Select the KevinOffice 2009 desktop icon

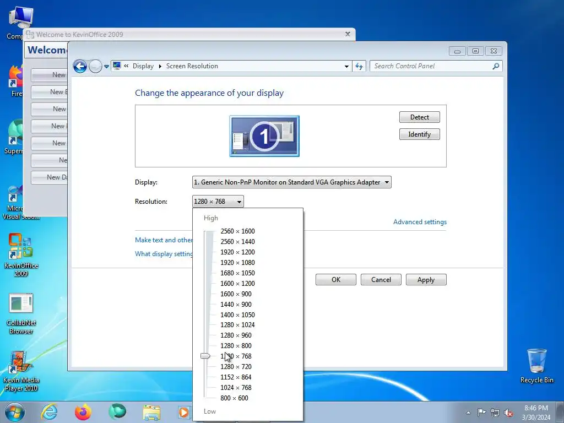(21, 255)
